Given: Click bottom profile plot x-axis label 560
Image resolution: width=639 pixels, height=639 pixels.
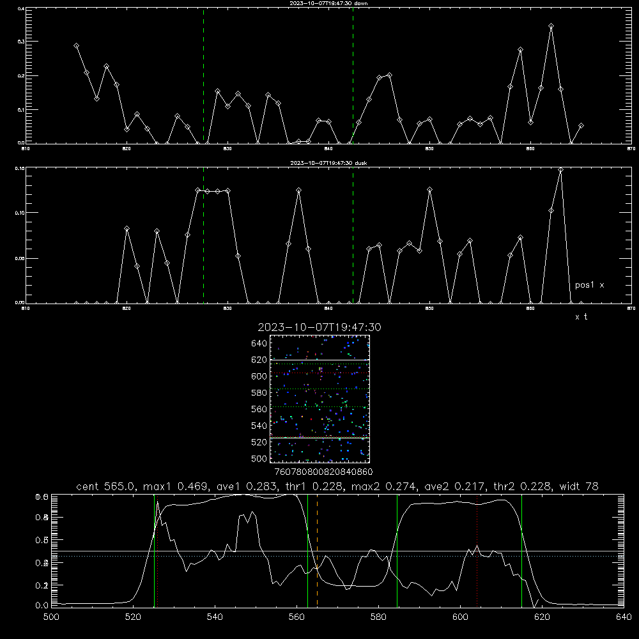Looking at the screenshot, I should tap(296, 617).
